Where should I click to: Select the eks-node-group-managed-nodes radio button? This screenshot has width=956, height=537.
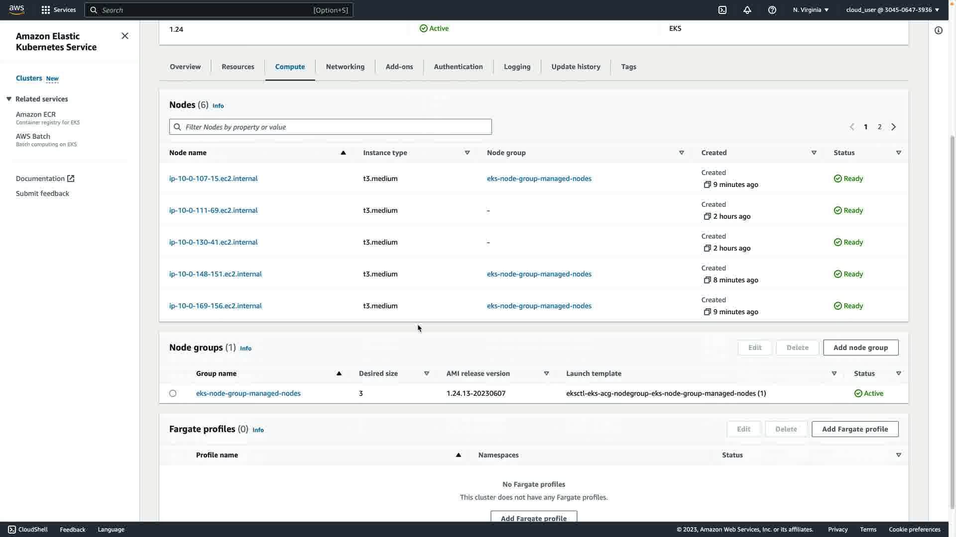(x=173, y=393)
